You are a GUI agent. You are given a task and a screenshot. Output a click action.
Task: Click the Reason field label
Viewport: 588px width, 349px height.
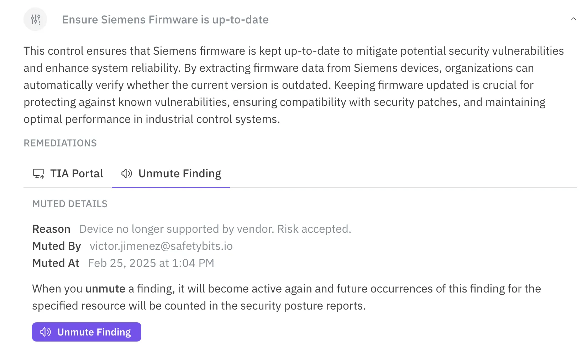coord(51,229)
